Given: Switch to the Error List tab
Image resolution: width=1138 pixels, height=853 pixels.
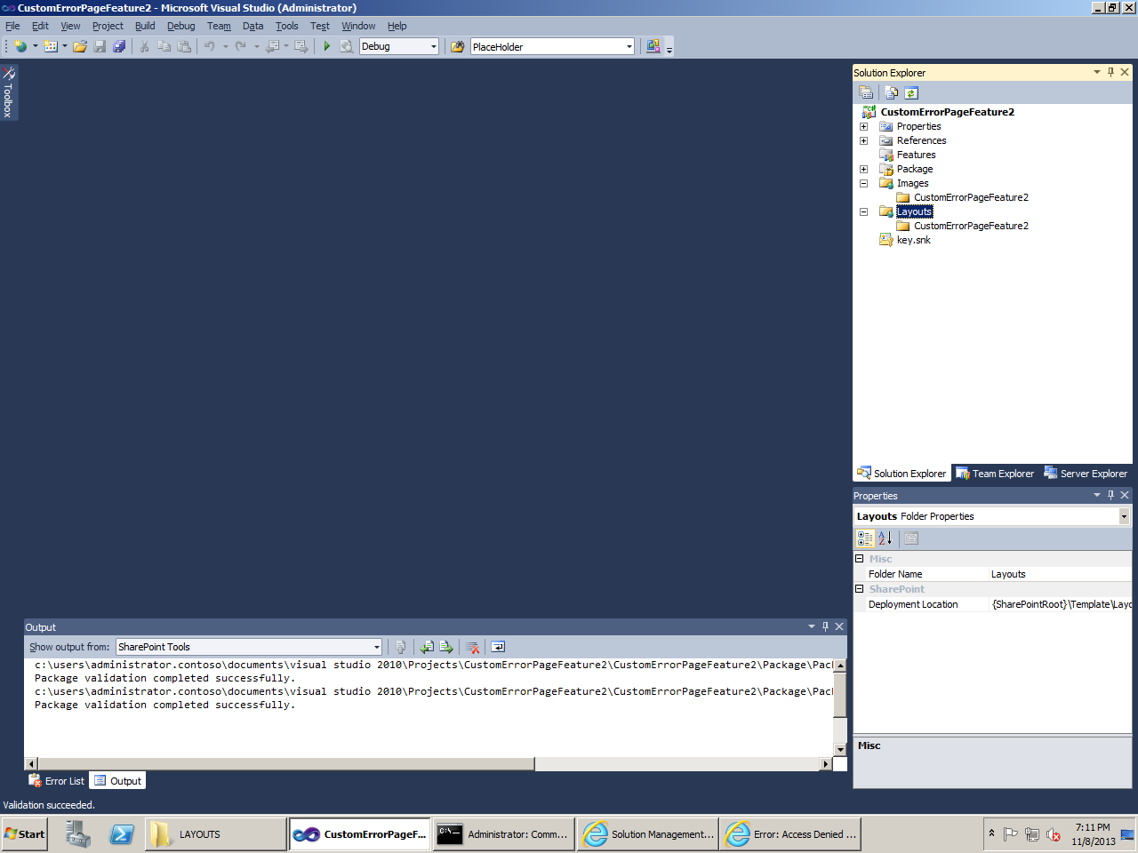Looking at the screenshot, I should (x=57, y=781).
